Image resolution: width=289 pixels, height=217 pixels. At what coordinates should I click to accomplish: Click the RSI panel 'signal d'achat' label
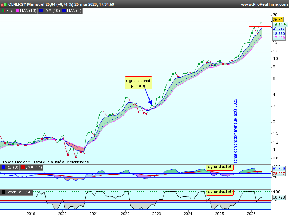[x=220, y=167]
